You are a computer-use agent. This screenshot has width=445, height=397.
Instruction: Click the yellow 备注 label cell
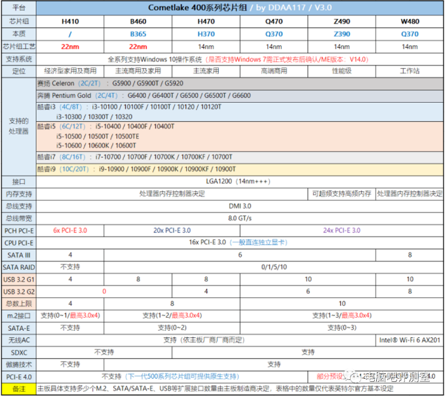pos(19,389)
